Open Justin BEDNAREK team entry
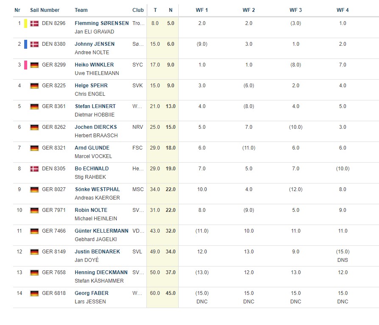 point(97,252)
